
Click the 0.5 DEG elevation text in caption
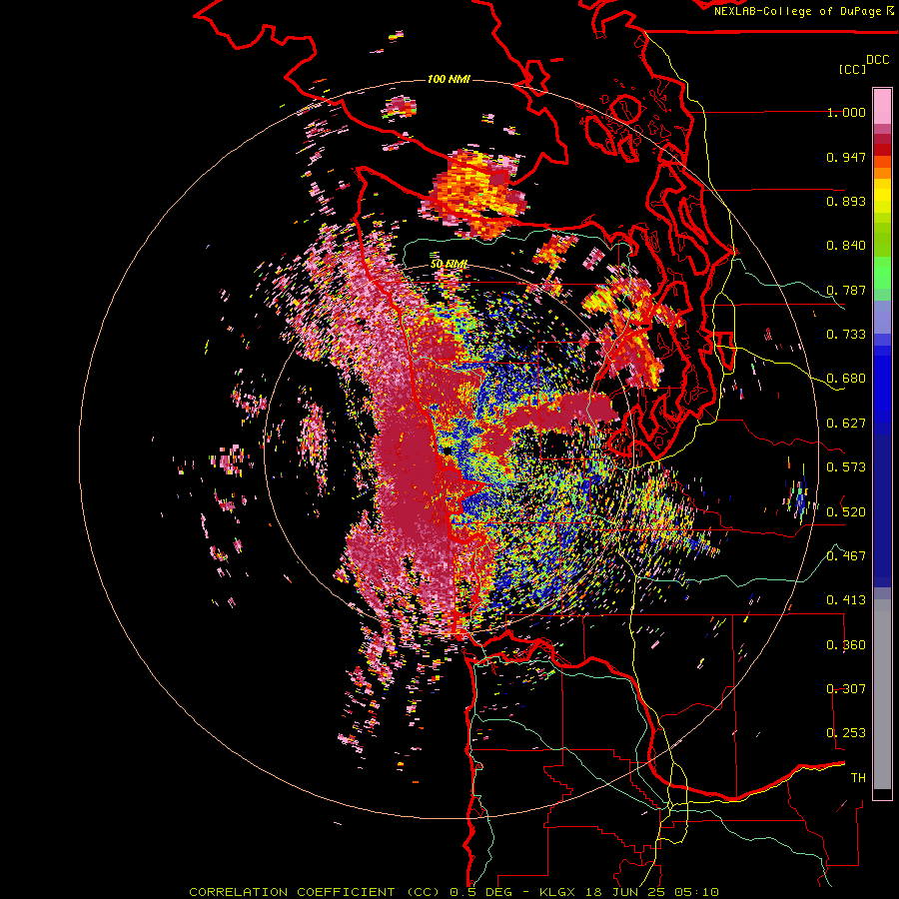click(x=481, y=892)
